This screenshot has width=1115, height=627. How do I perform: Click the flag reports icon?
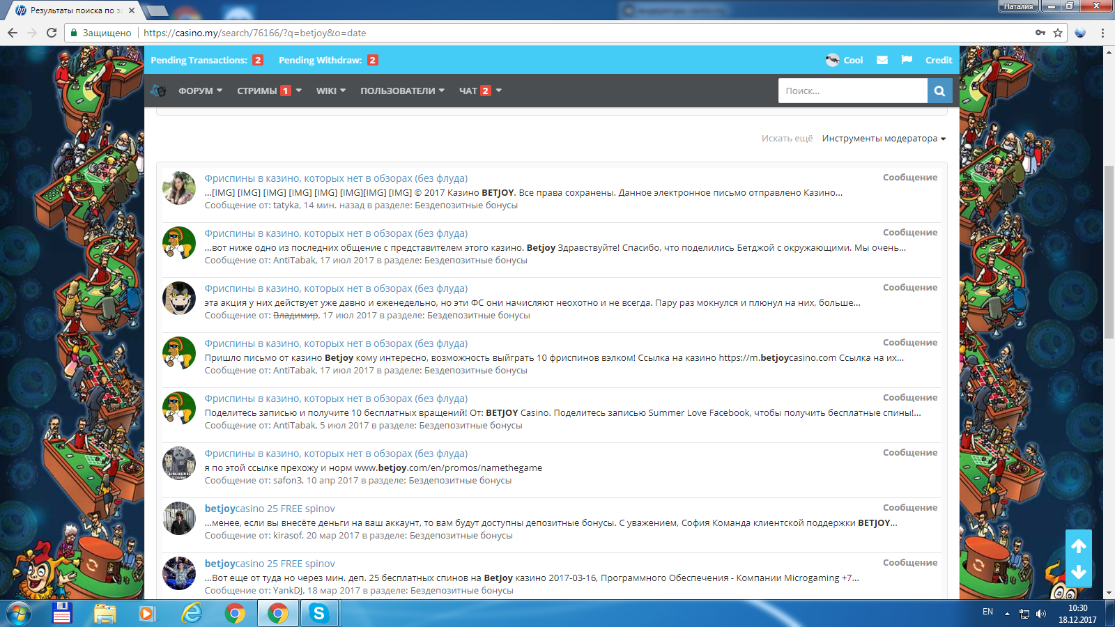[x=907, y=60]
